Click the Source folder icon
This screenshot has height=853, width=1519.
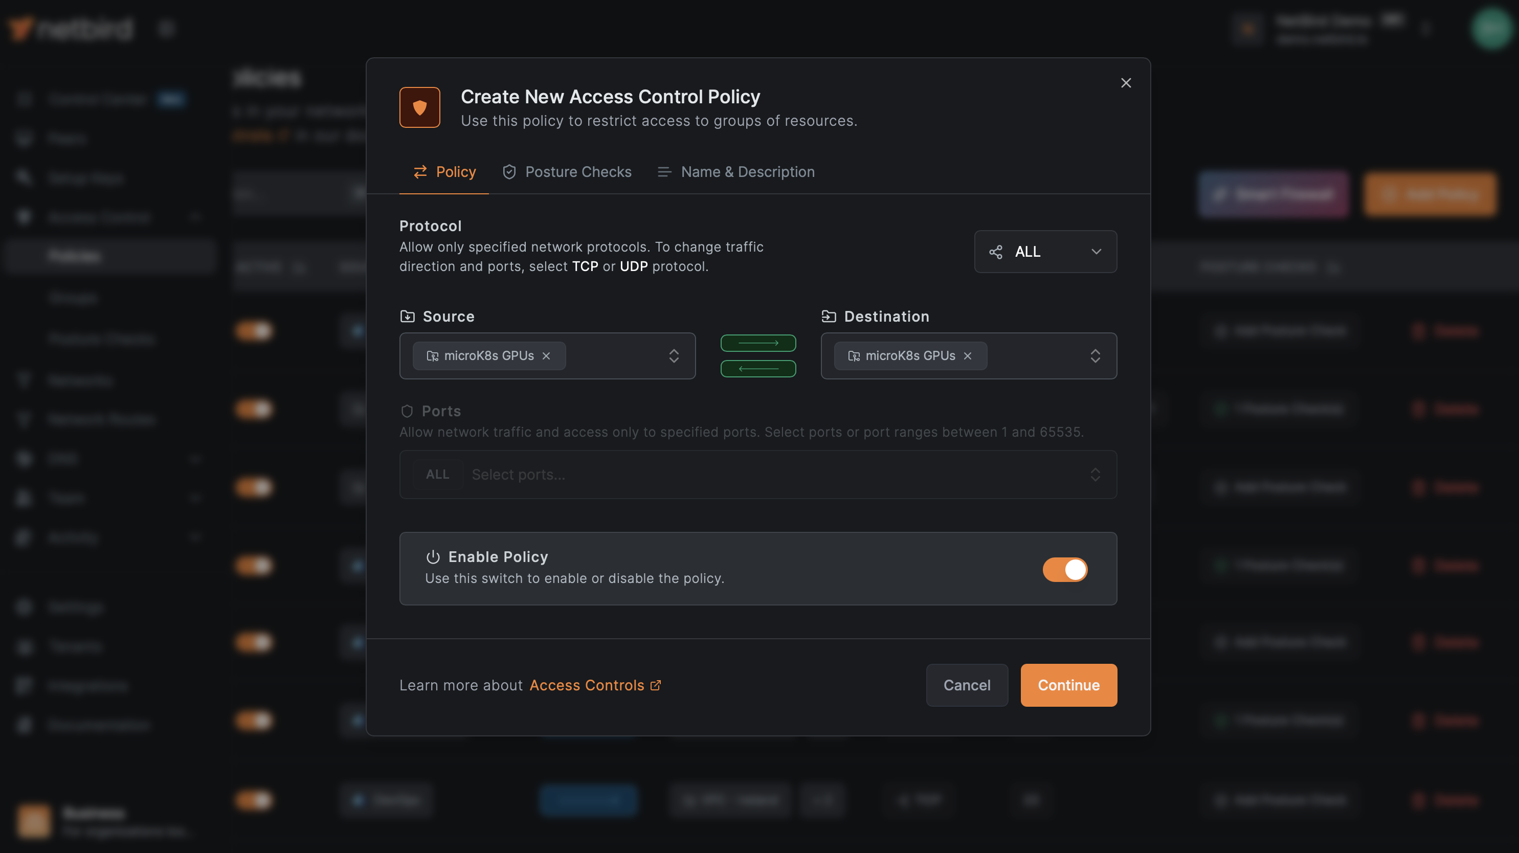point(407,317)
